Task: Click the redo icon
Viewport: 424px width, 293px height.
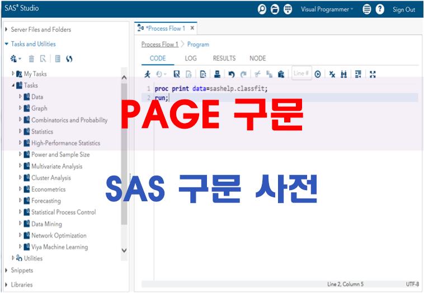Action: [x=243, y=74]
